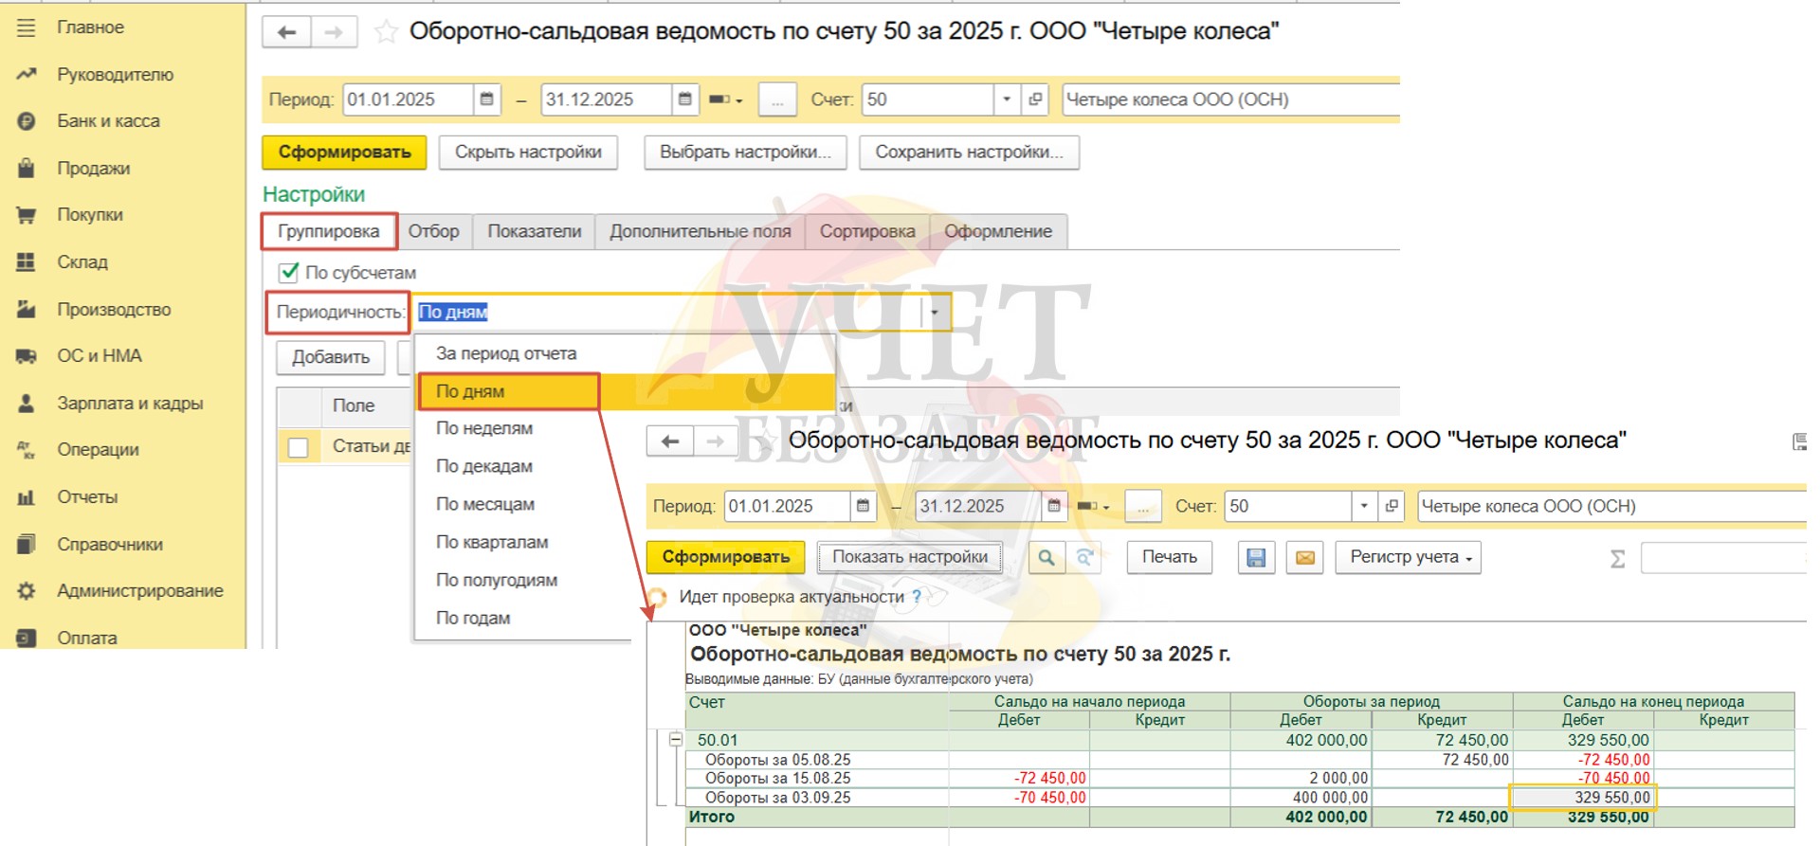Click the send by email envelope icon
The height and width of the screenshot is (846, 1820).
point(1304,558)
